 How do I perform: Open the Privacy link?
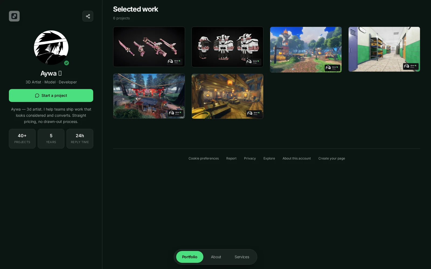[250, 158]
